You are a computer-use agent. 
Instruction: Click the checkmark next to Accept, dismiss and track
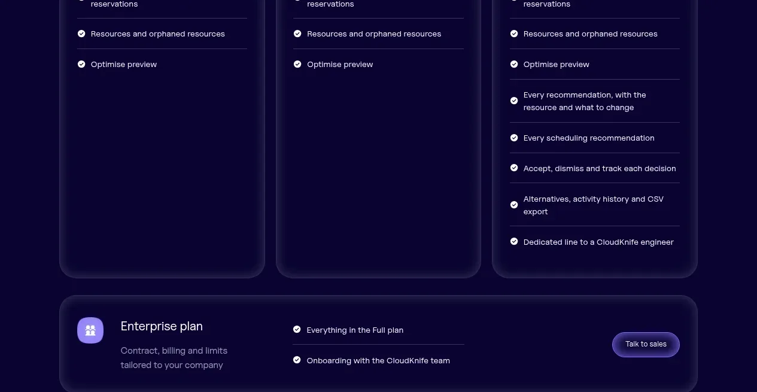514,168
